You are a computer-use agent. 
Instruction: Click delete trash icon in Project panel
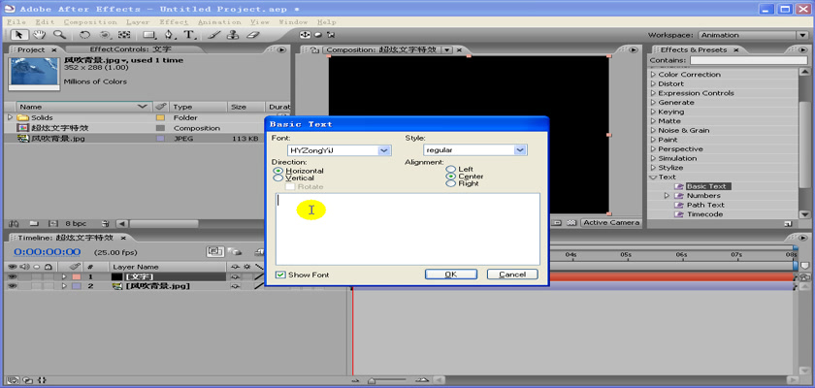tap(105, 223)
